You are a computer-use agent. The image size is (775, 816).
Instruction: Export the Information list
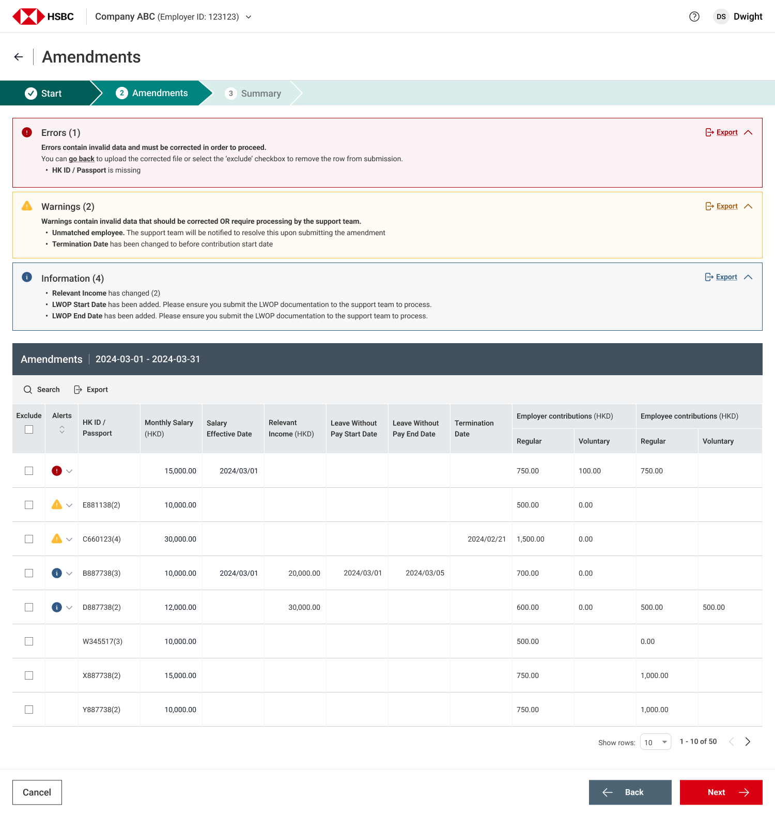coord(721,277)
